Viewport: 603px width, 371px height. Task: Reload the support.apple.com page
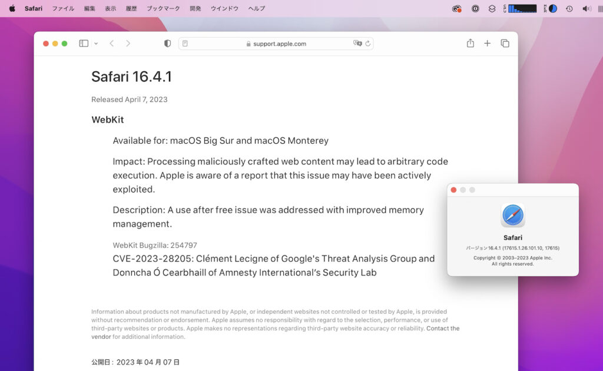coord(368,44)
